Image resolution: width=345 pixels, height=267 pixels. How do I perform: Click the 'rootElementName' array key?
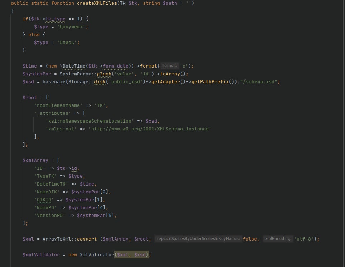(58, 105)
